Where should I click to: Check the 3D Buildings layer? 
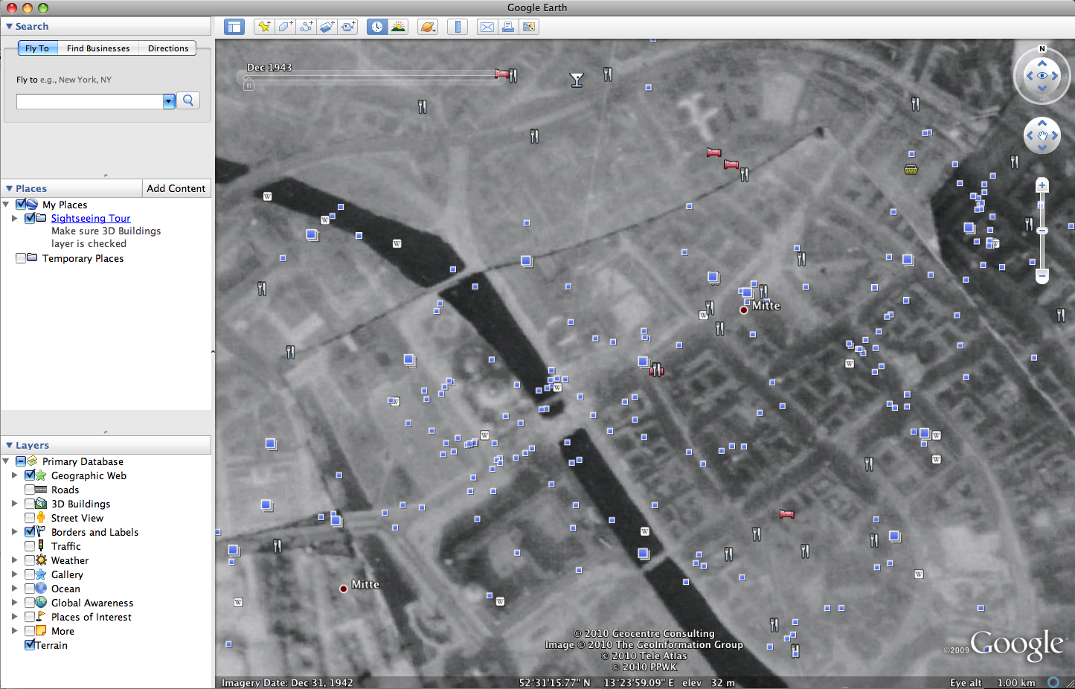(31, 504)
